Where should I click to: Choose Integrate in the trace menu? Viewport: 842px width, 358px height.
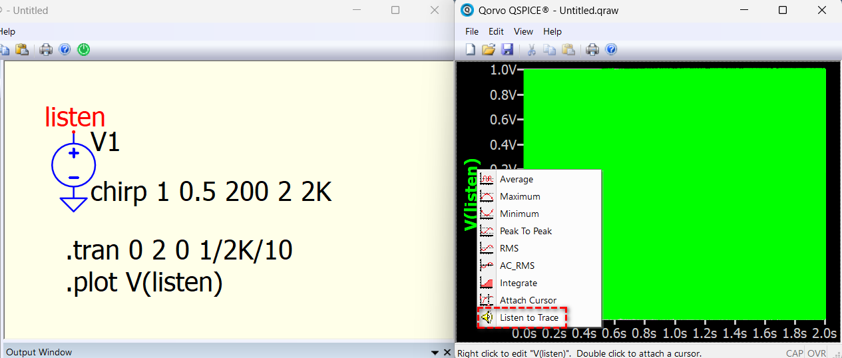click(518, 283)
